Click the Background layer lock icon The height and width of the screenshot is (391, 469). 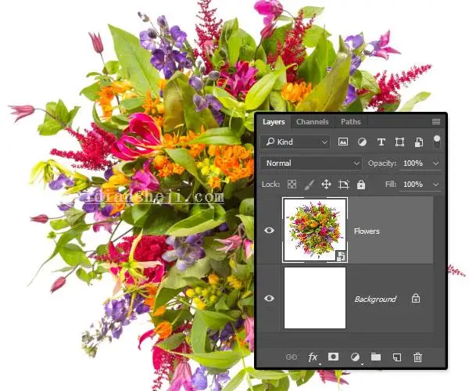(x=416, y=298)
